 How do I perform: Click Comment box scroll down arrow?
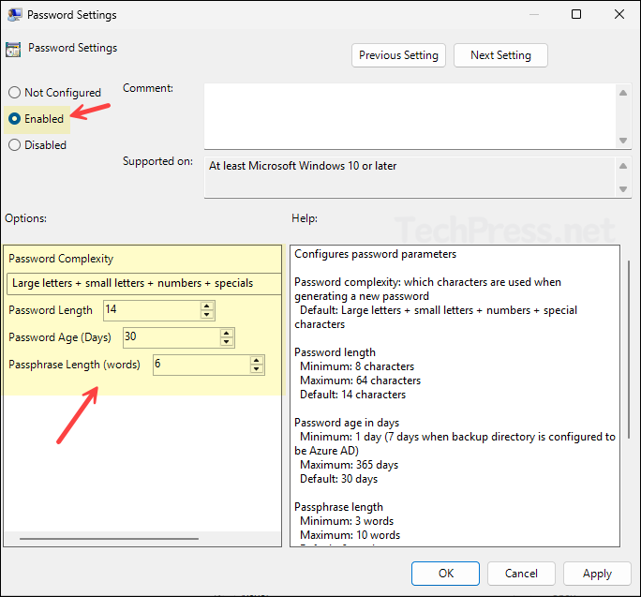pyautogui.click(x=623, y=141)
